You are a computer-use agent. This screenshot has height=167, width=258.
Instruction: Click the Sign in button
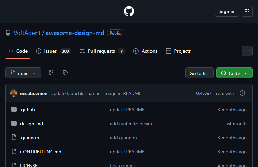(227, 11)
